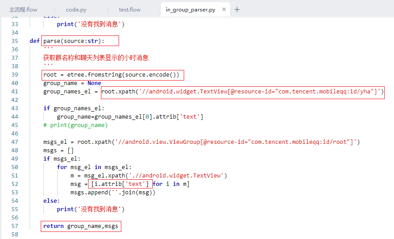Click the red docstring comment on line 37
The image size is (394, 239).
pos(96,58)
